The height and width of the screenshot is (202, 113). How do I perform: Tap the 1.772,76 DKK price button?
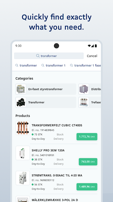pos(87,137)
